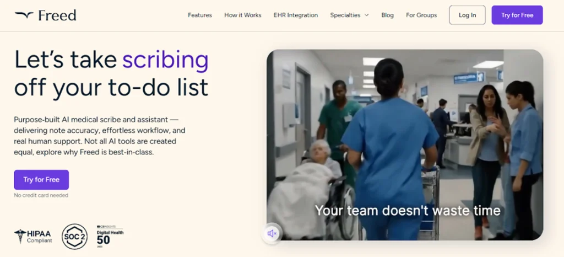This screenshot has height=257, width=564.
Task: Click the header Try for Free button
Action: click(517, 15)
